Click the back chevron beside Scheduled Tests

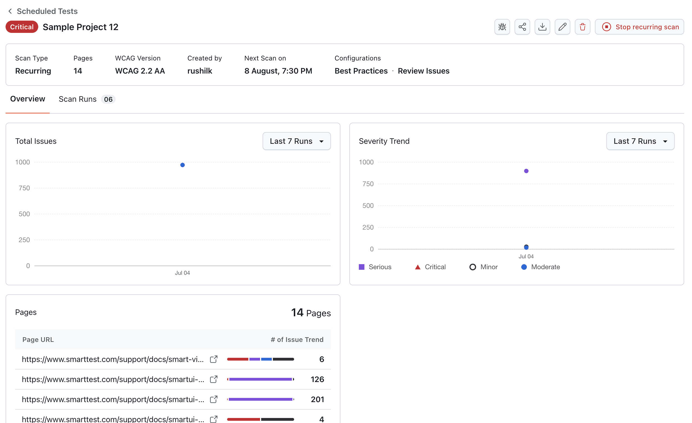tap(10, 11)
